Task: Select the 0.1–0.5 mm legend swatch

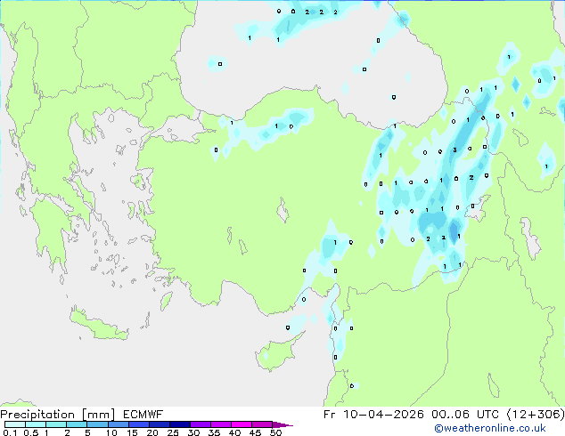Action: pos(15,424)
